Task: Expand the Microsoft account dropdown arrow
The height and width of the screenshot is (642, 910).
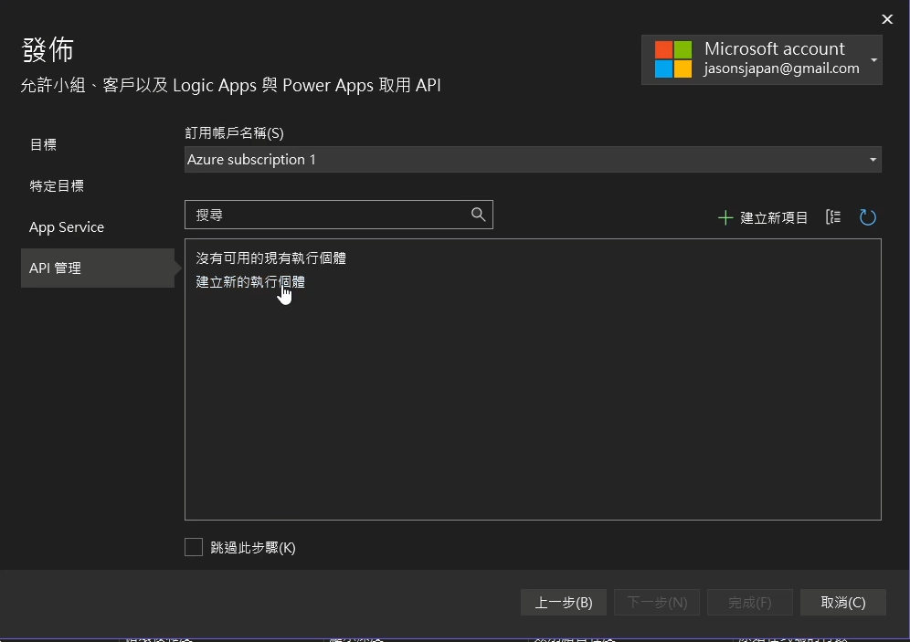Action: coord(873,59)
